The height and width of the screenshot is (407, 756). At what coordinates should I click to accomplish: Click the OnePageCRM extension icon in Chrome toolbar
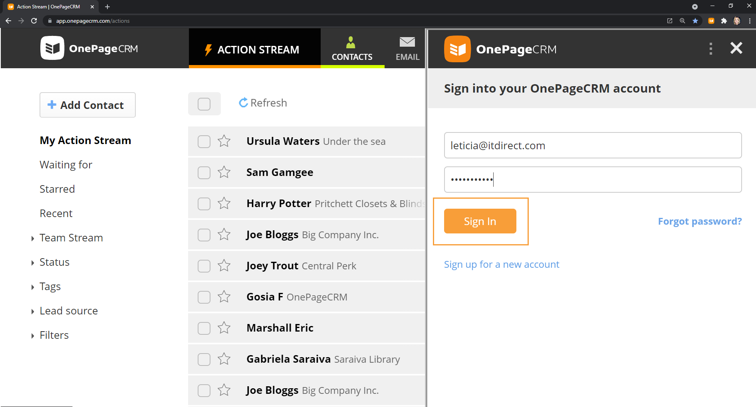coord(711,21)
